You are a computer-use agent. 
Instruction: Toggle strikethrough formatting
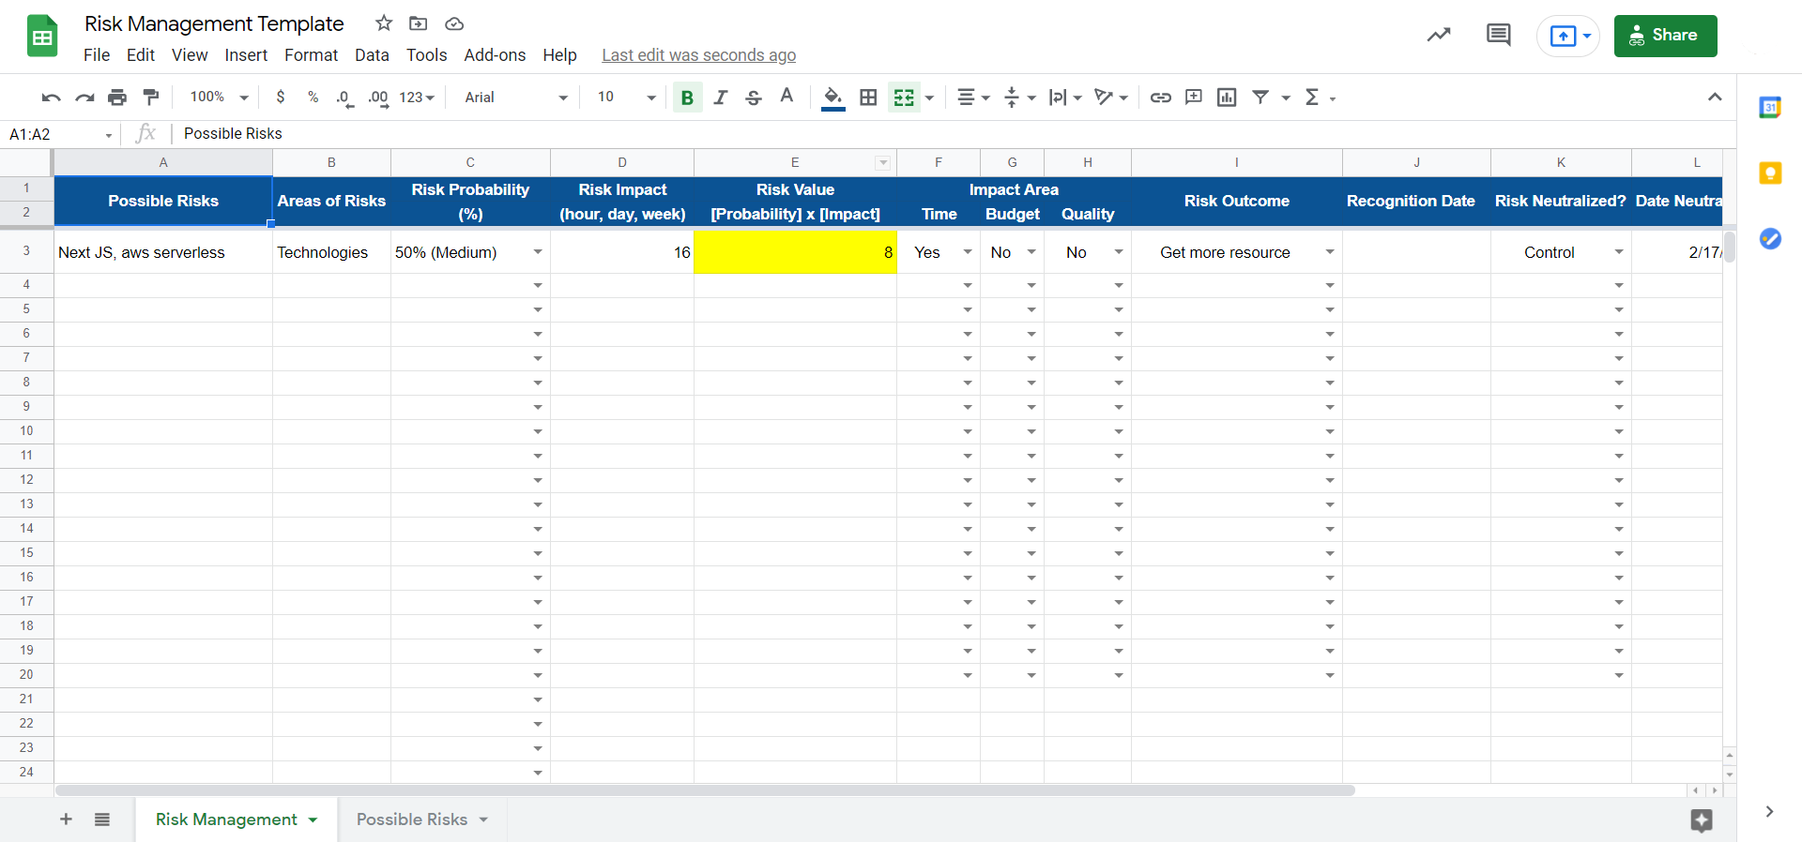(753, 98)
